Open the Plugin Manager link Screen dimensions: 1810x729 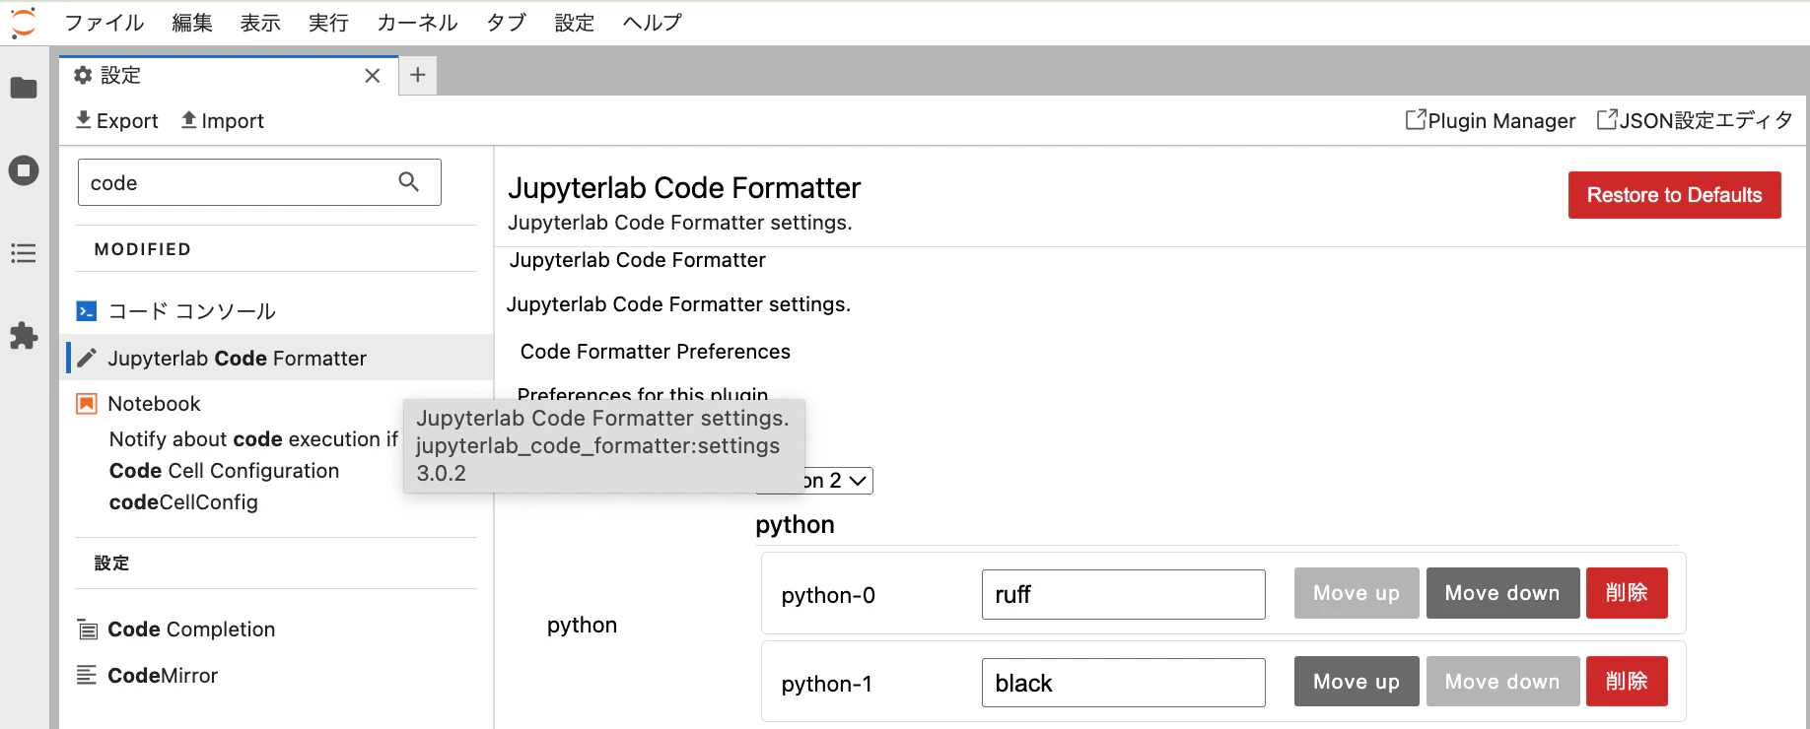click(x=1491, y=120)
